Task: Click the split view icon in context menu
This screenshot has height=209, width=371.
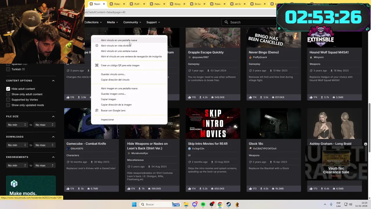Action: click(97, 46)
